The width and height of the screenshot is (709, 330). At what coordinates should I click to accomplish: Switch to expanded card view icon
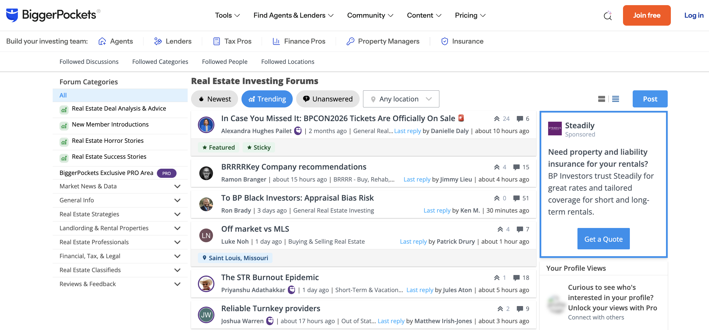(x=602, y=99)
